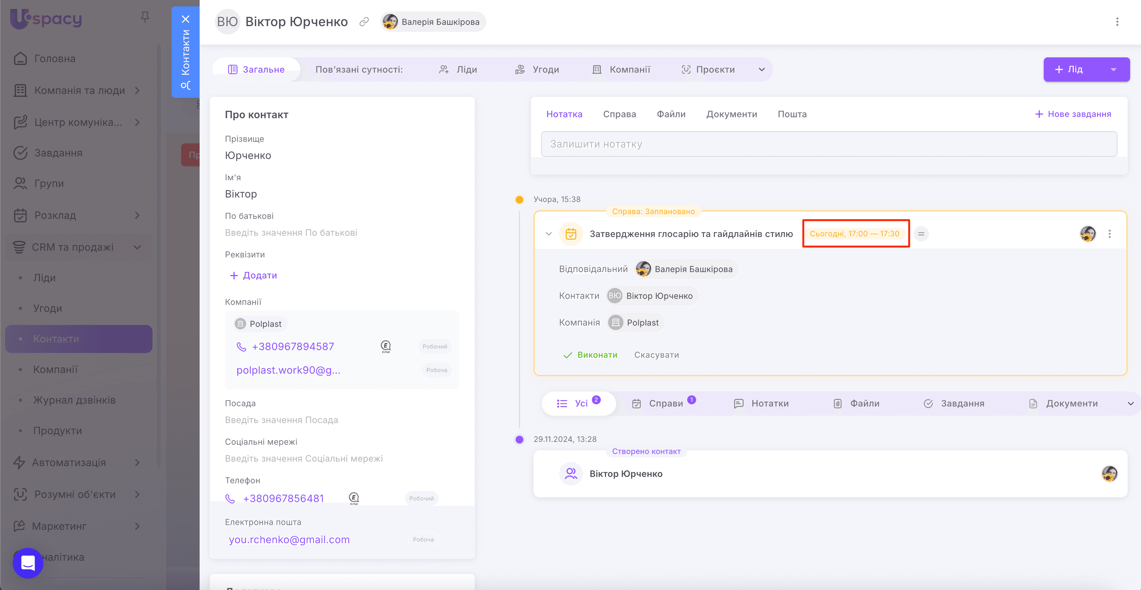The image size is (1141, 590).
Task: Copy the contact link via chain icon
Action: [x=364, y=22]
